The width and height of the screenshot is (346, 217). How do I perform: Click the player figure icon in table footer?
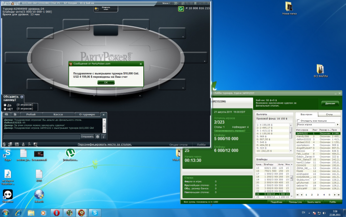pyautogui.click(x=23, y=144)
